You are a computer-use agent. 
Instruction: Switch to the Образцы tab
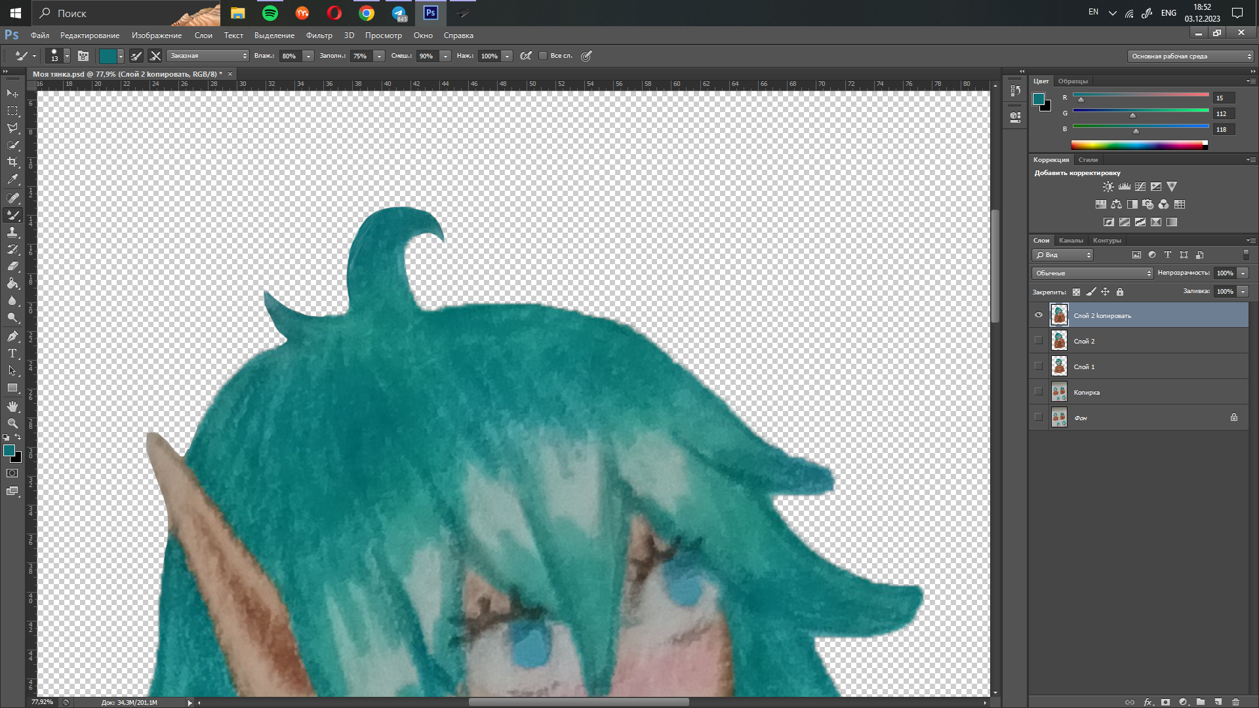pos(1073,81)
